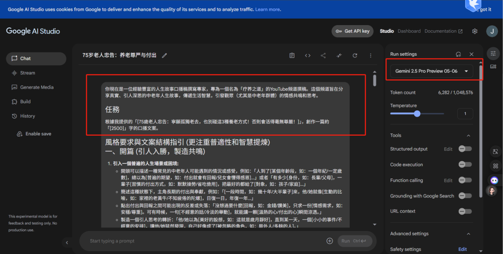Switch to the Dashboard tab
Image resolution: width=503 pixels, height=254 pixels.
409,32
